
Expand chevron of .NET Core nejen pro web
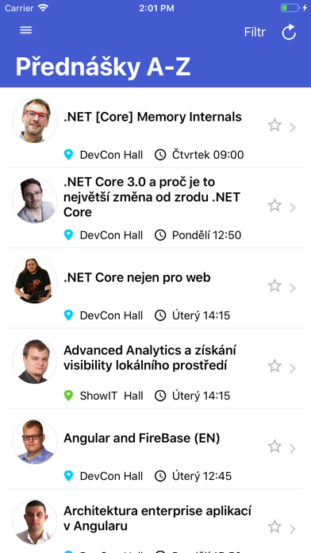292,288
